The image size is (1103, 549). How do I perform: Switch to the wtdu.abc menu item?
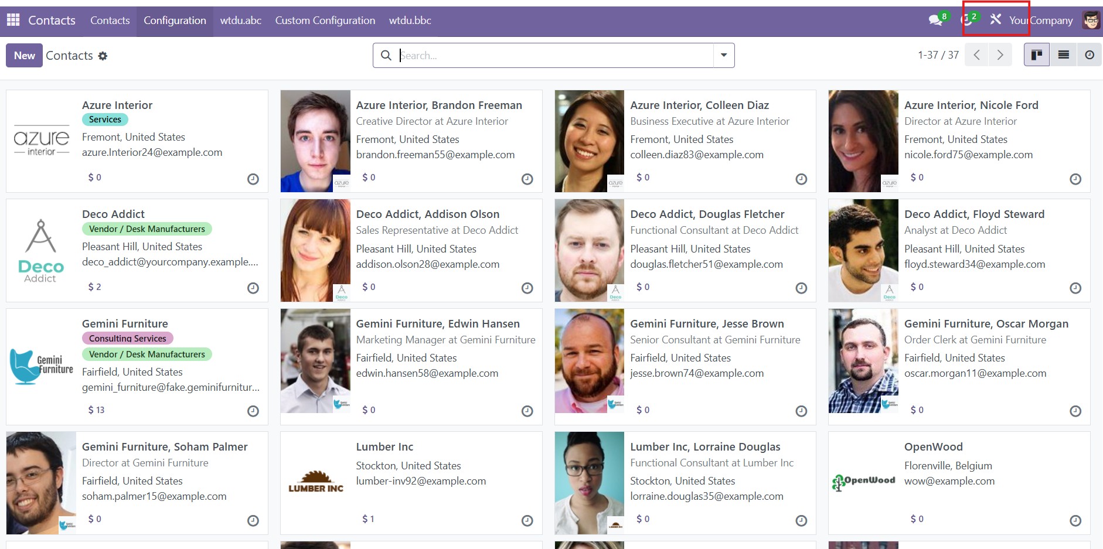pos(240,20)
